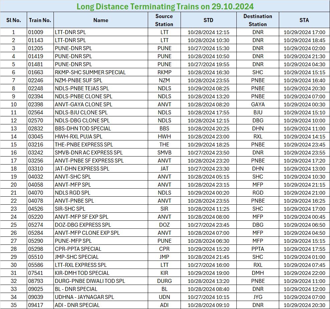Click the STA value "10/29/2024 21:15"
330x309 pixels.
point(304,185)
